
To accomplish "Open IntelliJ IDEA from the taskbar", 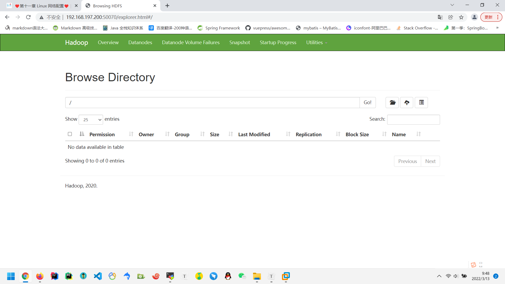I will 54,276.
